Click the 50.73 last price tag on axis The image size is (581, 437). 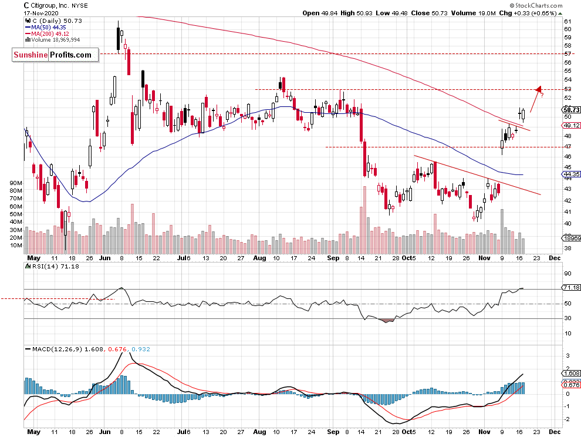click(x=572, y=110)
